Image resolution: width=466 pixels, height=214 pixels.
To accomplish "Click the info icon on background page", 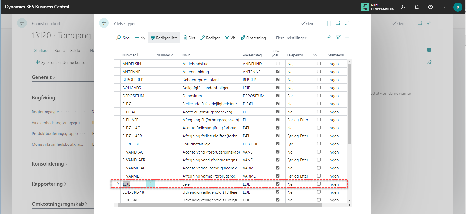I will tap(429, 50).
